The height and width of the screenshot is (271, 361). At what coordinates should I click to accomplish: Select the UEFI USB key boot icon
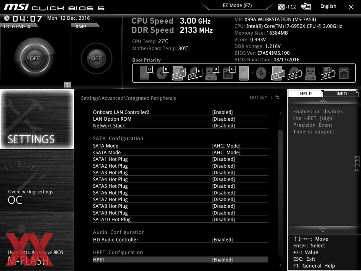click(x=212, y=73)
